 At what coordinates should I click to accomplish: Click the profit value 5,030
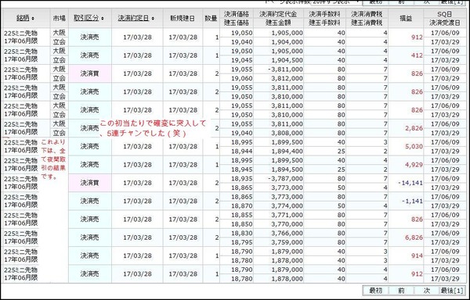(414, 147)
